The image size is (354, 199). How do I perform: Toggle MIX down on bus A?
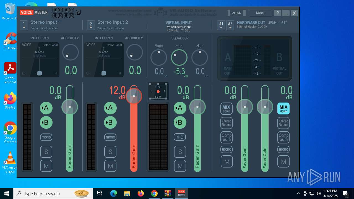(226, 109)
